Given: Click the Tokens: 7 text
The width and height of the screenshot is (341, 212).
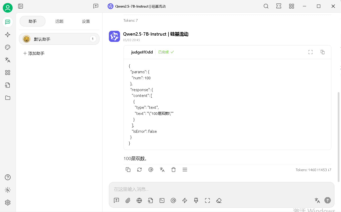Looking at the screenshot, I should pos(131,20).
